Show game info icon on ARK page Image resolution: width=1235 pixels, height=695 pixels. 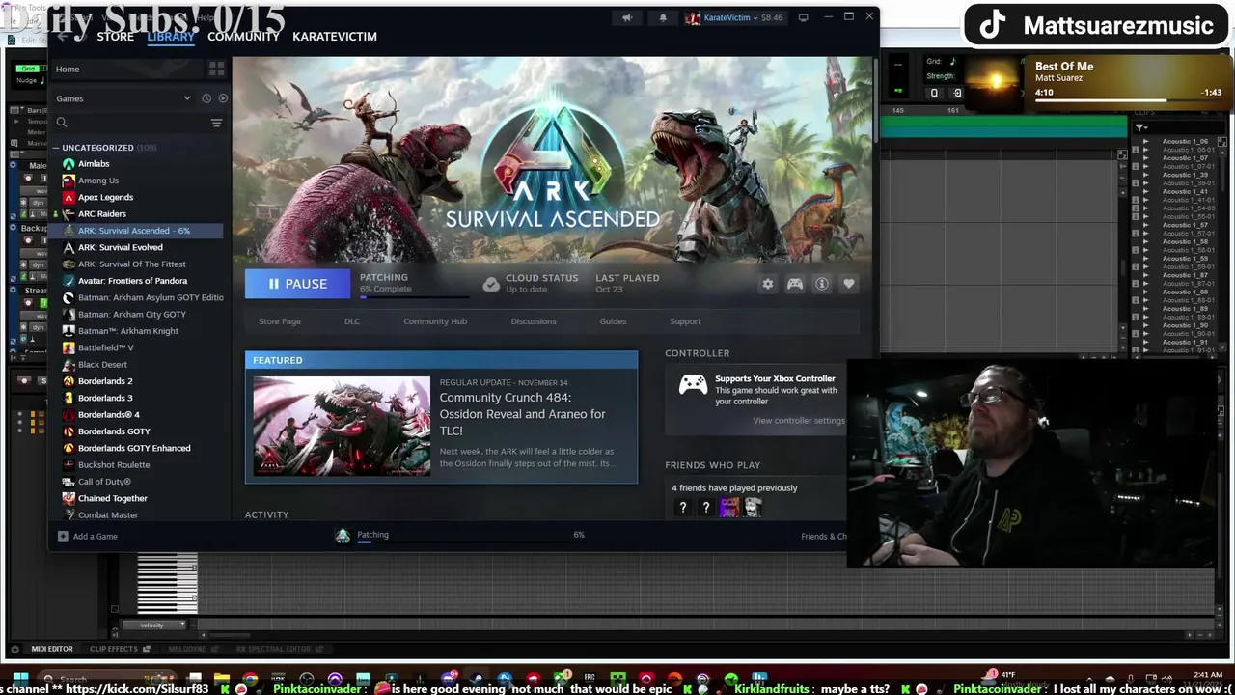point(822,284)
